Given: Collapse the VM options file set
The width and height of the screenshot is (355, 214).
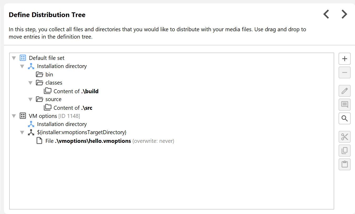Looking at the screenshot, I should (14, 116).
